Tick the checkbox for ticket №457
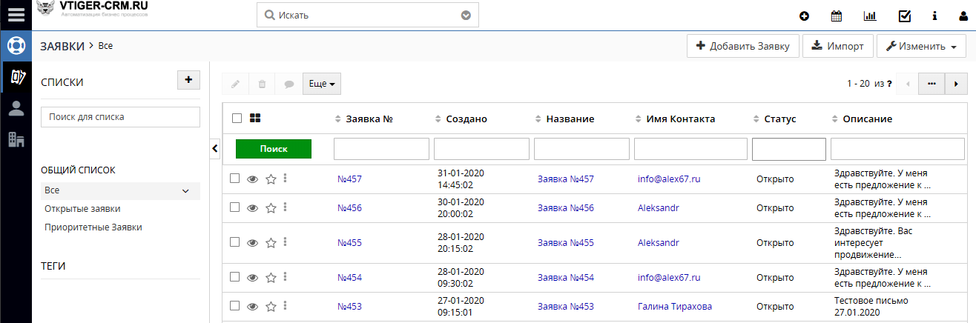The width and height of the screenshot is (976, 323). coord(235,179)
